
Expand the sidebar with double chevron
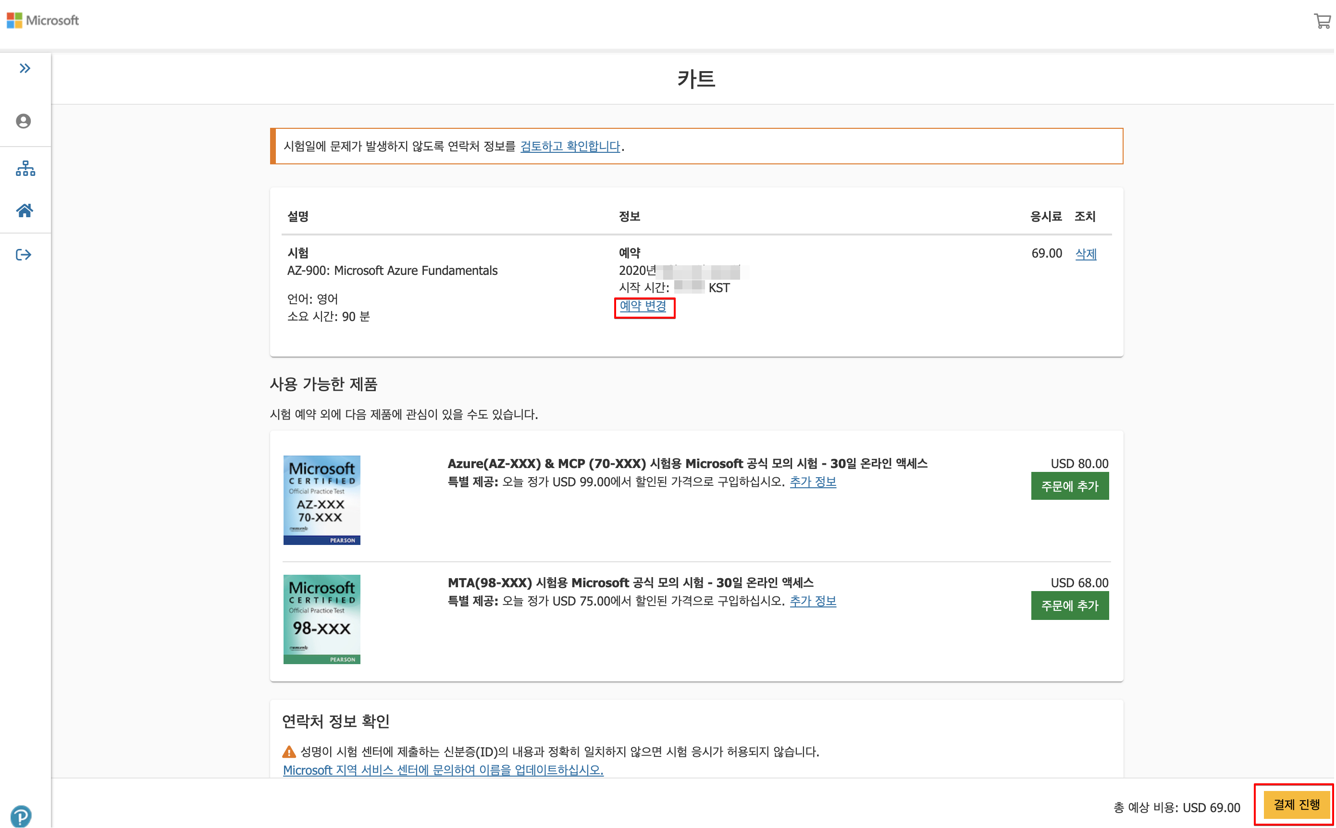point(25,68)
